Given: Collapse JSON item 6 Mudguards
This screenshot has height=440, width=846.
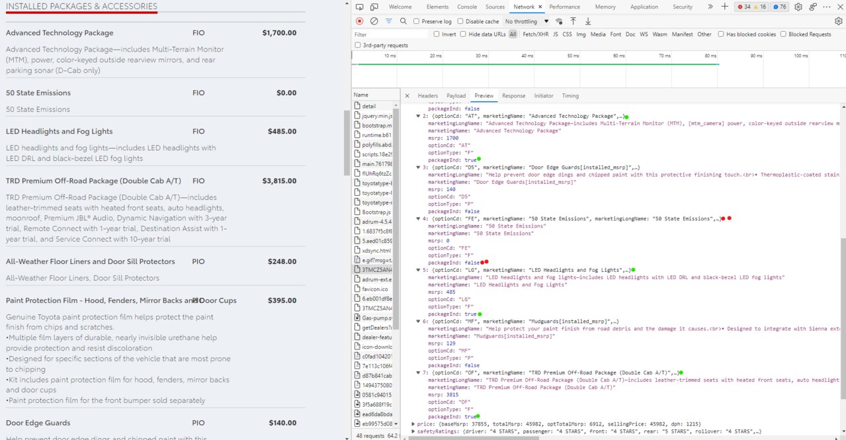Looking at the screenshot, I should [x=418, y=322].
